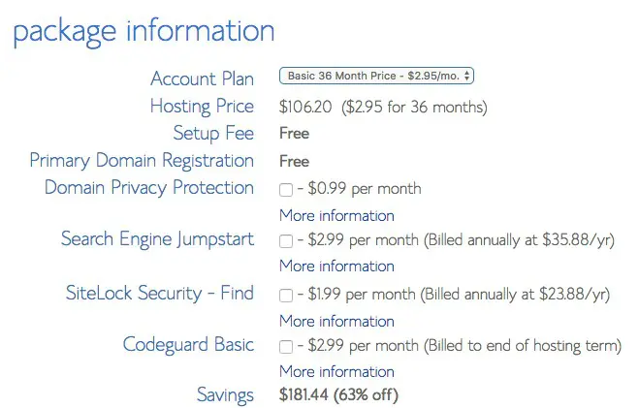Click the Domain Privacy Protection label
This screenshot has width=639, height=408.
tap(149, 187)
